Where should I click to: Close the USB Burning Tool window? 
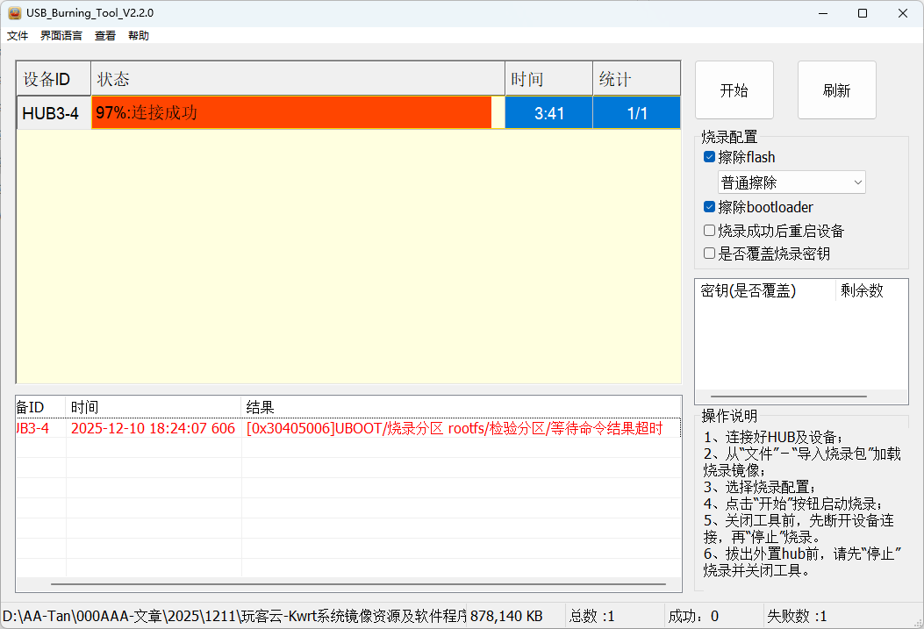[903, 13]
